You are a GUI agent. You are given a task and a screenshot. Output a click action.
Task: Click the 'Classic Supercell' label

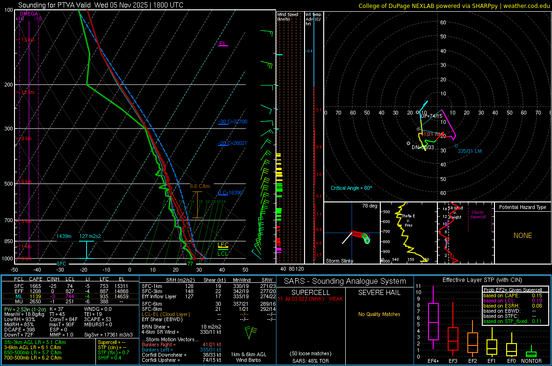[478, 215]
